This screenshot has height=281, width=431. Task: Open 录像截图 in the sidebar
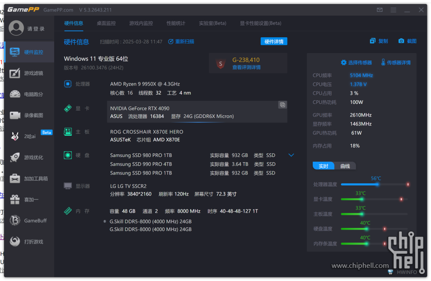(x=29, y=115)
